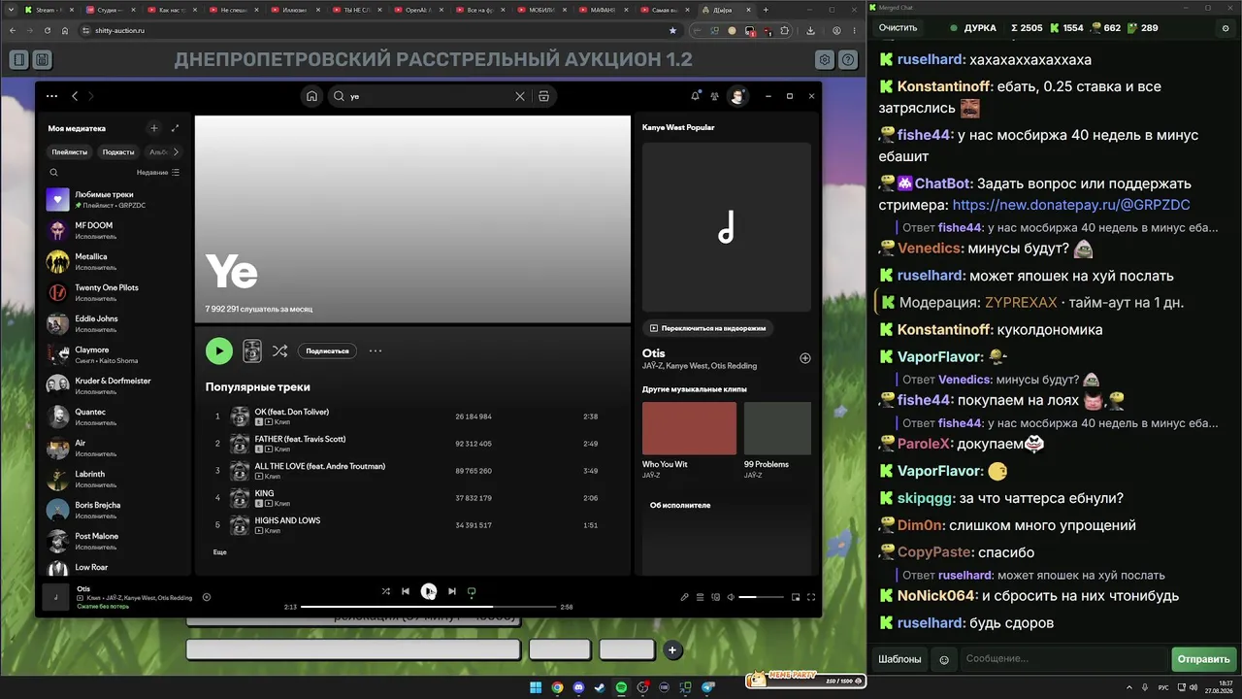Add Otis to library in side panel
Viewport: 1242px width, 699px height.
(804, 358)
